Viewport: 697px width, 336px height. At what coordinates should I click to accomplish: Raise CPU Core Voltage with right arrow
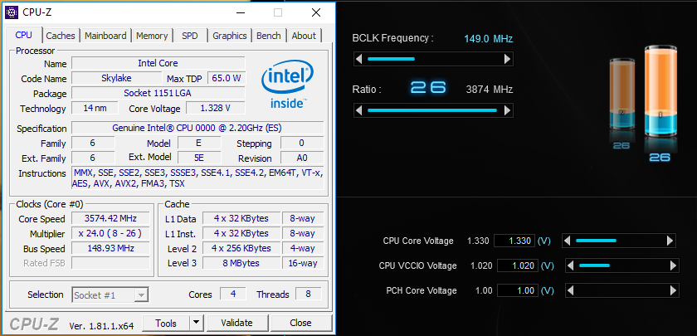click(670, 241)
